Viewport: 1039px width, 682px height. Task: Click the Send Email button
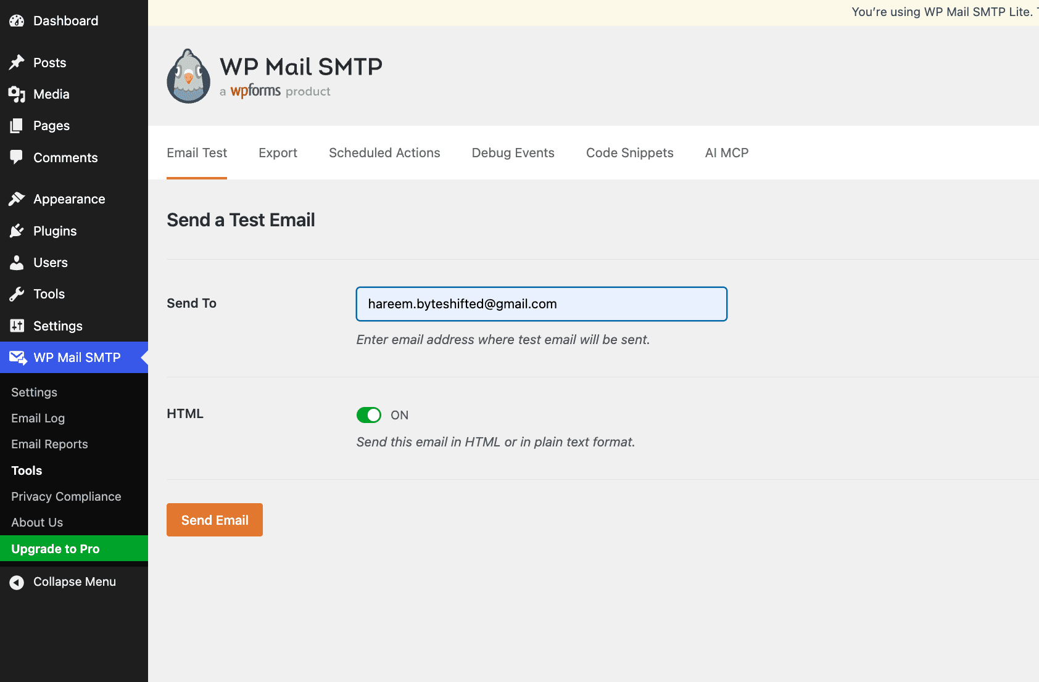pyautogui.click(x=215, y=520)
